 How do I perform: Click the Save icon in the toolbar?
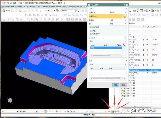[20, 11]
